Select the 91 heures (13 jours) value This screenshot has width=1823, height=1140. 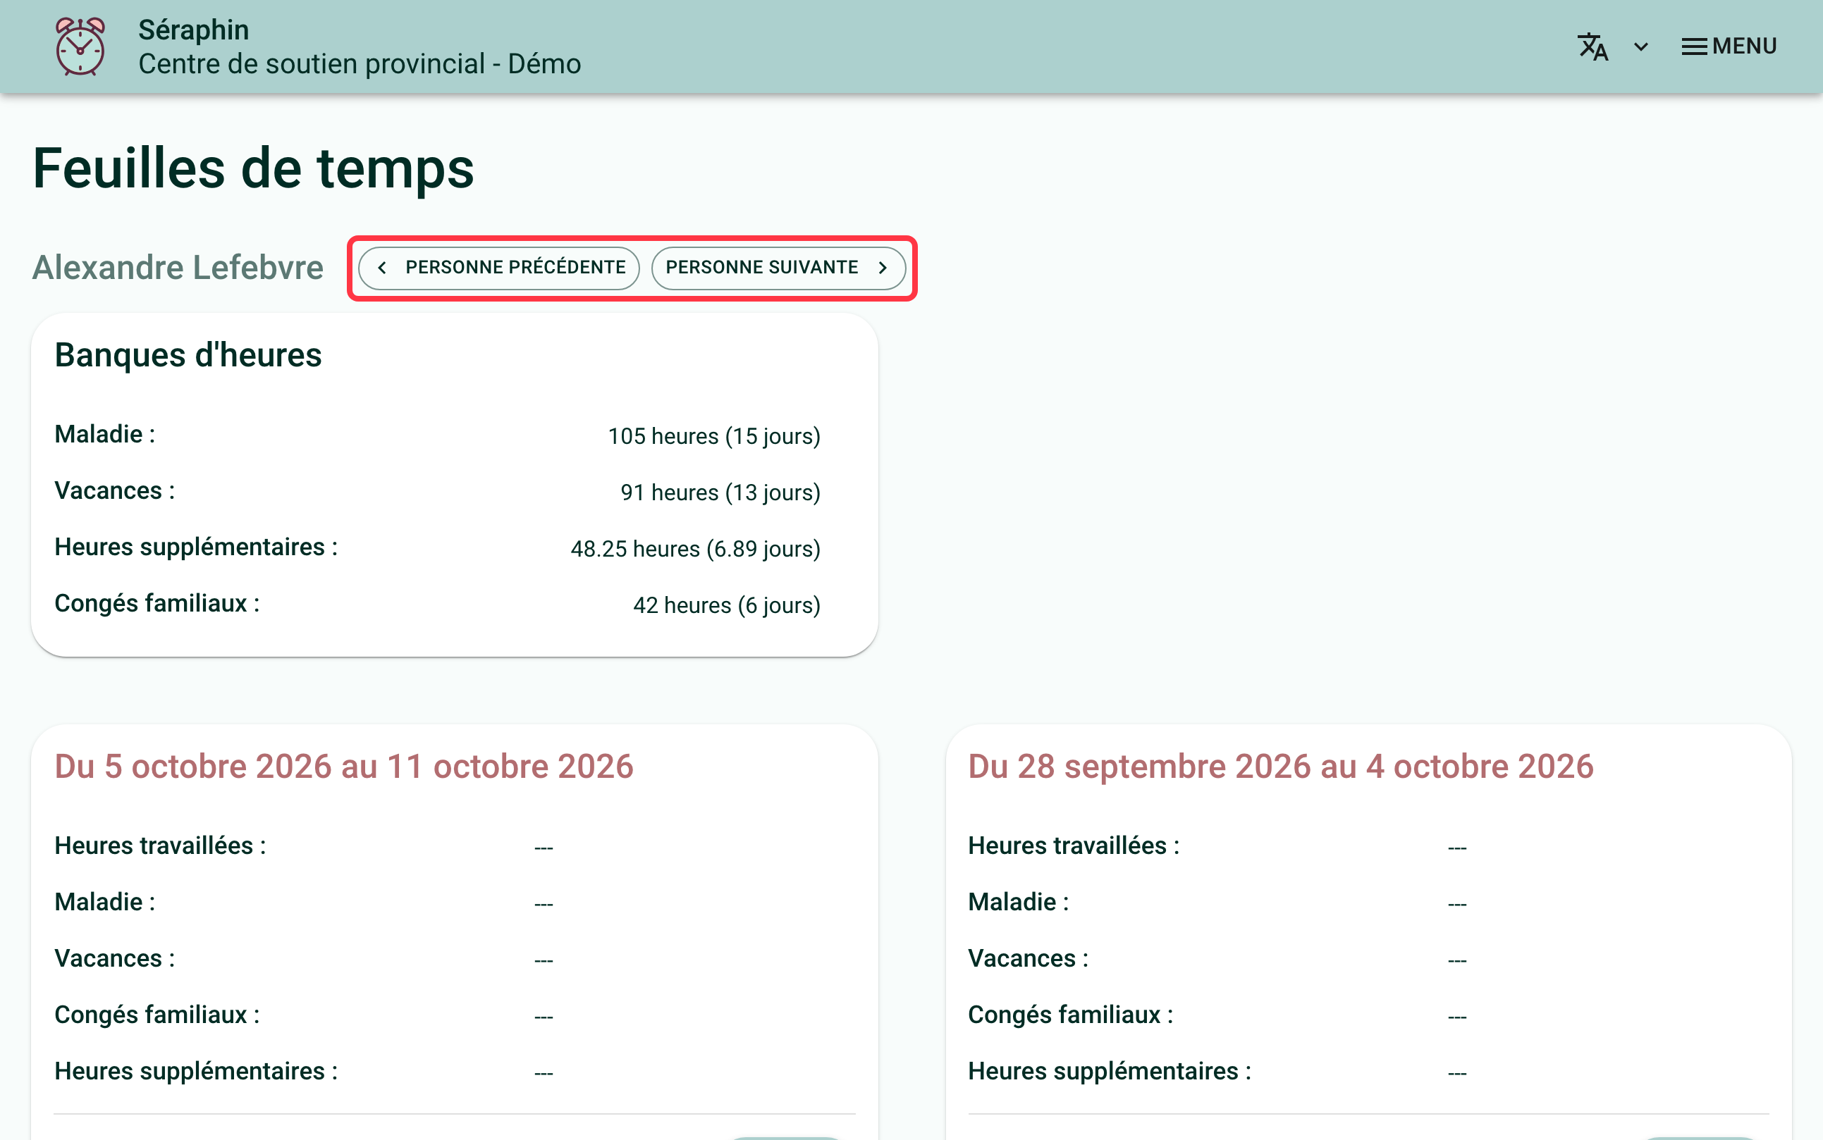point(720,492)
